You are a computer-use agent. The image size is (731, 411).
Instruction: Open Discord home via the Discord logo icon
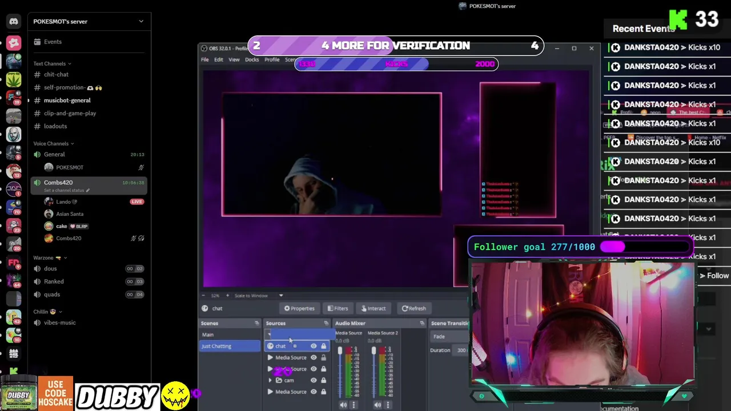pyautogui.click(x=14, y=22)
